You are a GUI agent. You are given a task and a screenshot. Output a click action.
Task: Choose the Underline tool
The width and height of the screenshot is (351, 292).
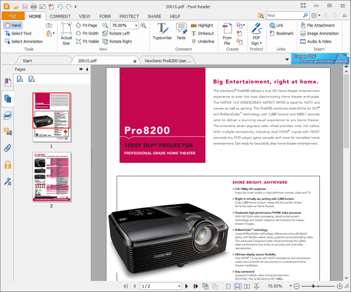(203, 41)
